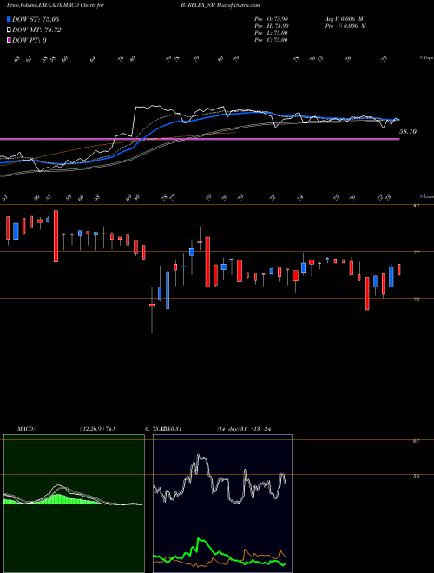This screenshot has width=434, height=573.
Task: Click the tall red candlestick near chart start
Action: [56, 236]
